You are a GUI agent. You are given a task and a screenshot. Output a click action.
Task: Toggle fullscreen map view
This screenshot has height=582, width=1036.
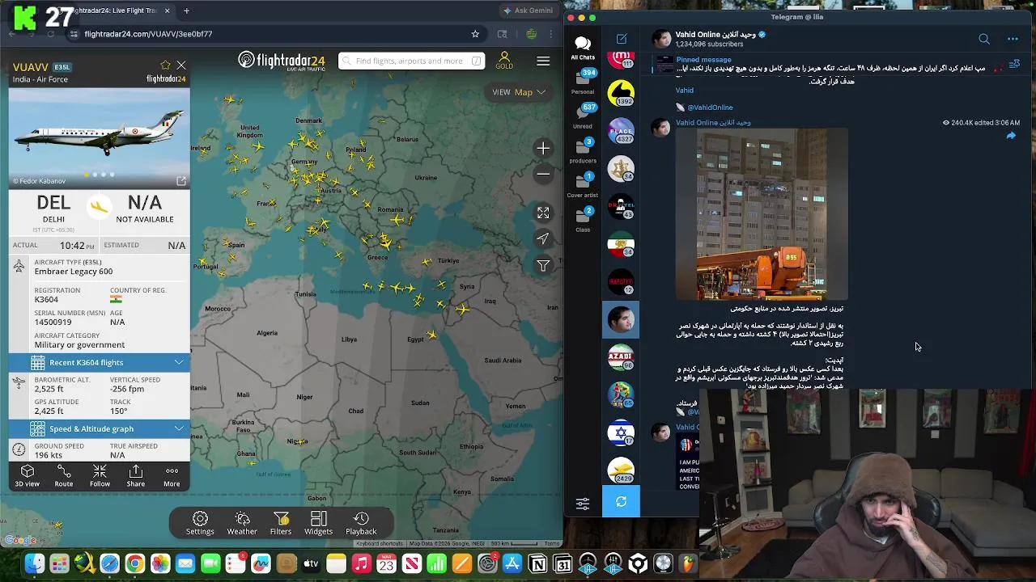pos(543,213)
